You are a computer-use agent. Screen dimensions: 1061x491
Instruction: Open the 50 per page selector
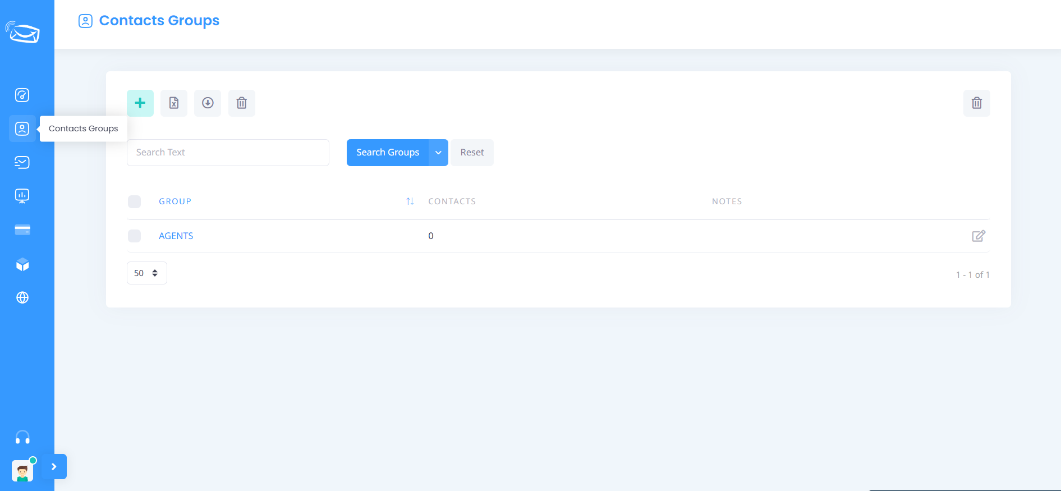tap(147, 273)
